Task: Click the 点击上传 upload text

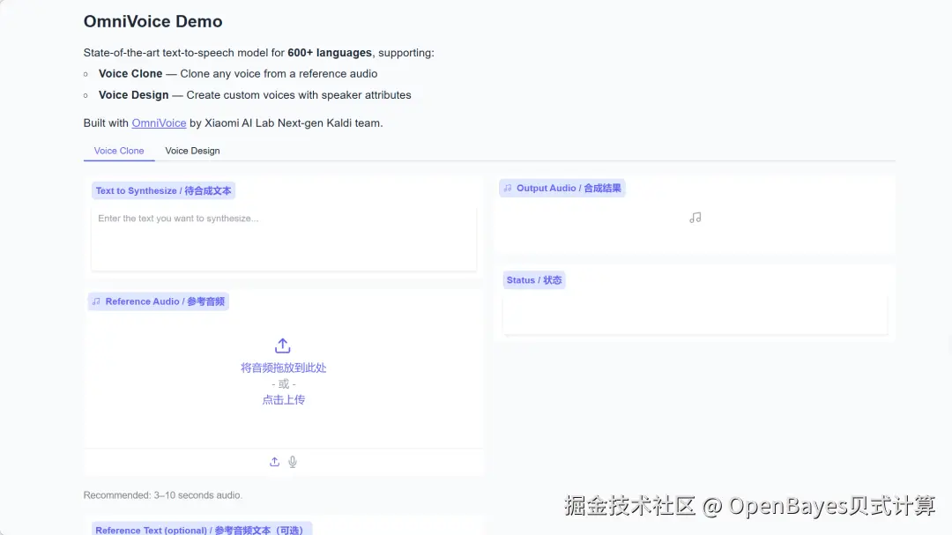Action: click(284, 399)
